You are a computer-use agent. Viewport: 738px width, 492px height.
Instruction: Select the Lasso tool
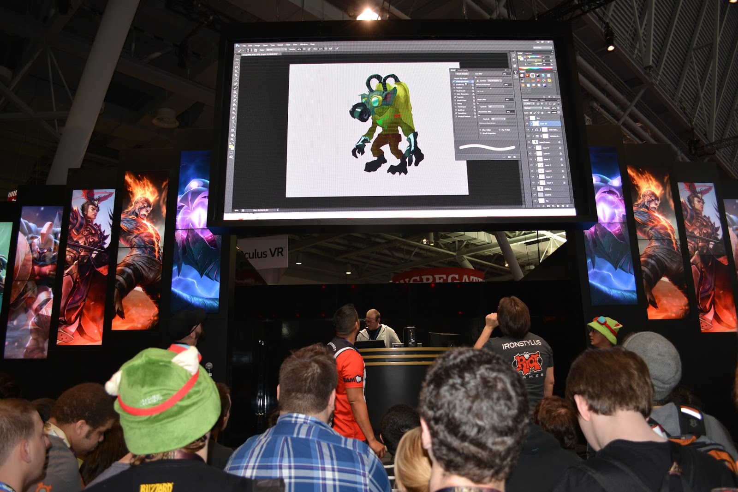(x=238, y=68)
